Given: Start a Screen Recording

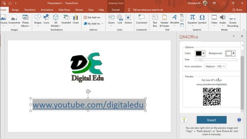Looking at the screenshot, I should click(x=233, y=20).
